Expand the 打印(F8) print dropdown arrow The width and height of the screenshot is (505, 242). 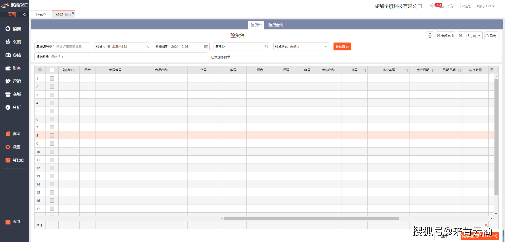(x=479, y=36)
